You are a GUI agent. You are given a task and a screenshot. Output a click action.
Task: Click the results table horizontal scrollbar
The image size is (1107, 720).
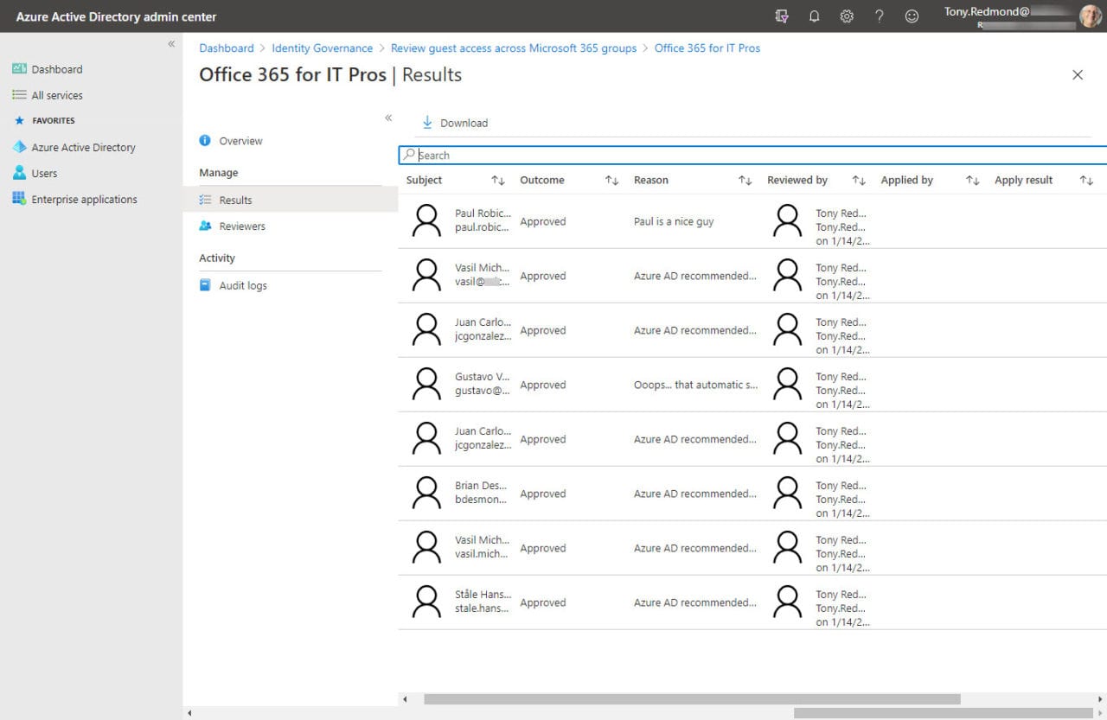tap(692, 698)
